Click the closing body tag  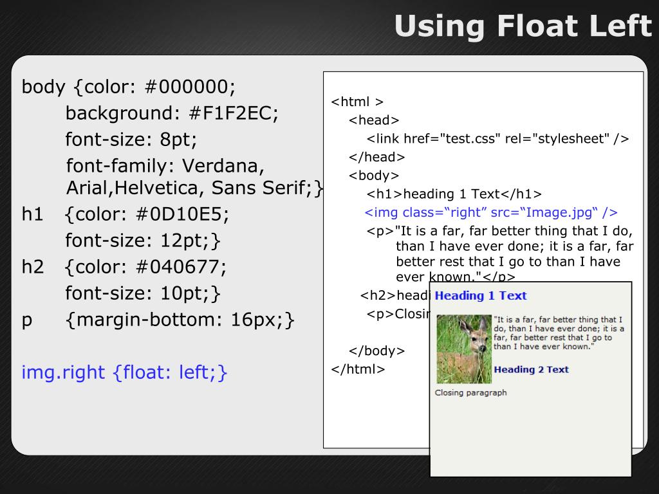point(376,351)
